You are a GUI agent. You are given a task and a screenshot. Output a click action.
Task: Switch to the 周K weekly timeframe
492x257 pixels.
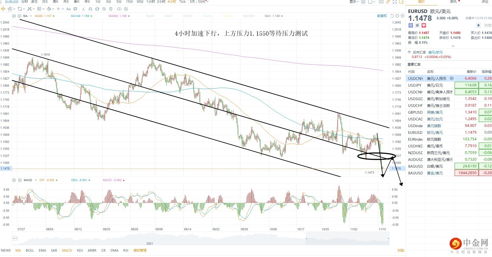point(56,2)
